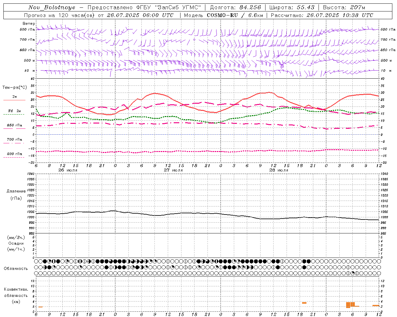397x317 pixels.
Task: Click the 28 июля date label
Action: [279, 170]
